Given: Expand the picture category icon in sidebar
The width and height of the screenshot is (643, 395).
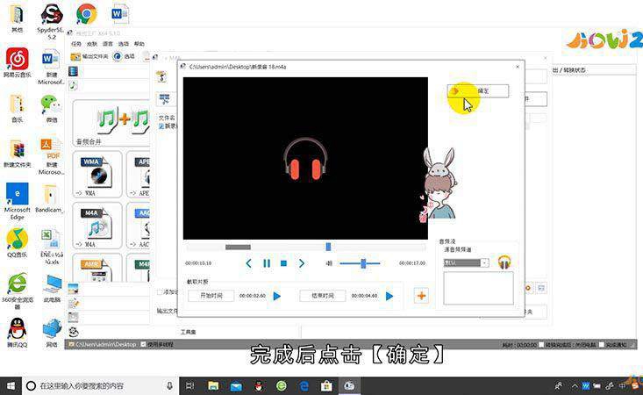Looking at the screenshot, I should click(74, 289).
